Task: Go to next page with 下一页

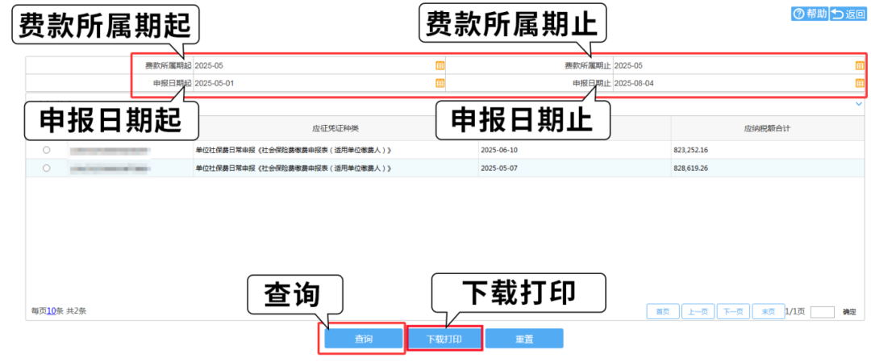Action: [x=732, y=311]
